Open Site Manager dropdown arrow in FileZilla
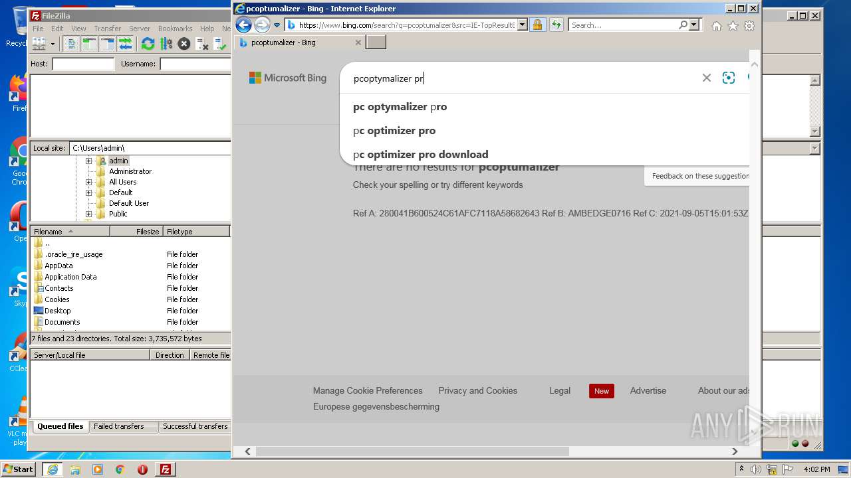Viewport: 851px width, 478px height. (x=53, y=44)
